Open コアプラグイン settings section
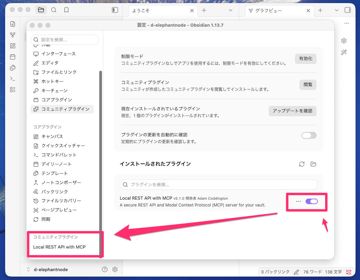This screenshot has width=360, height=280. click(62, 100)
